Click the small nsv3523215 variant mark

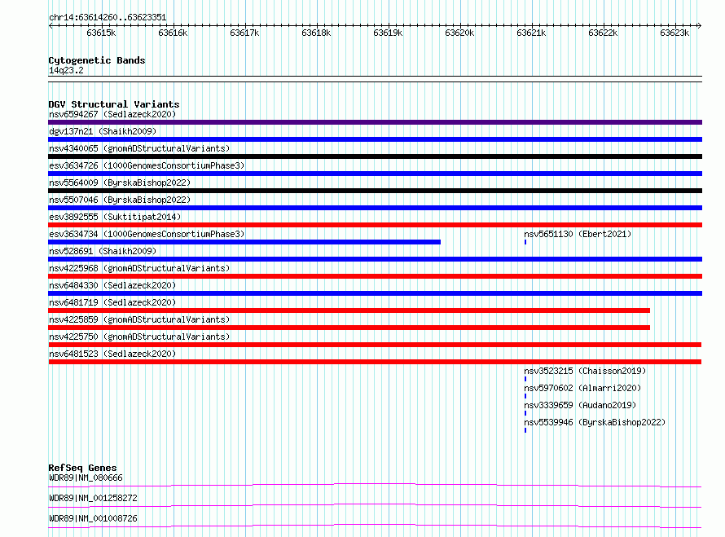(x=525, y=379)
